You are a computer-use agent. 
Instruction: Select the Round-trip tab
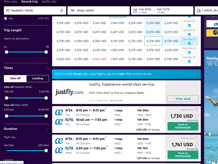tap(30, 2)
